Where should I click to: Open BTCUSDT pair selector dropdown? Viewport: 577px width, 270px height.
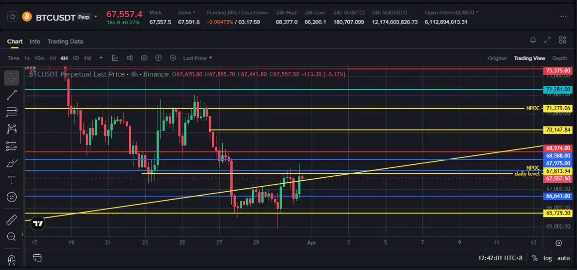(x=96, y=17)
